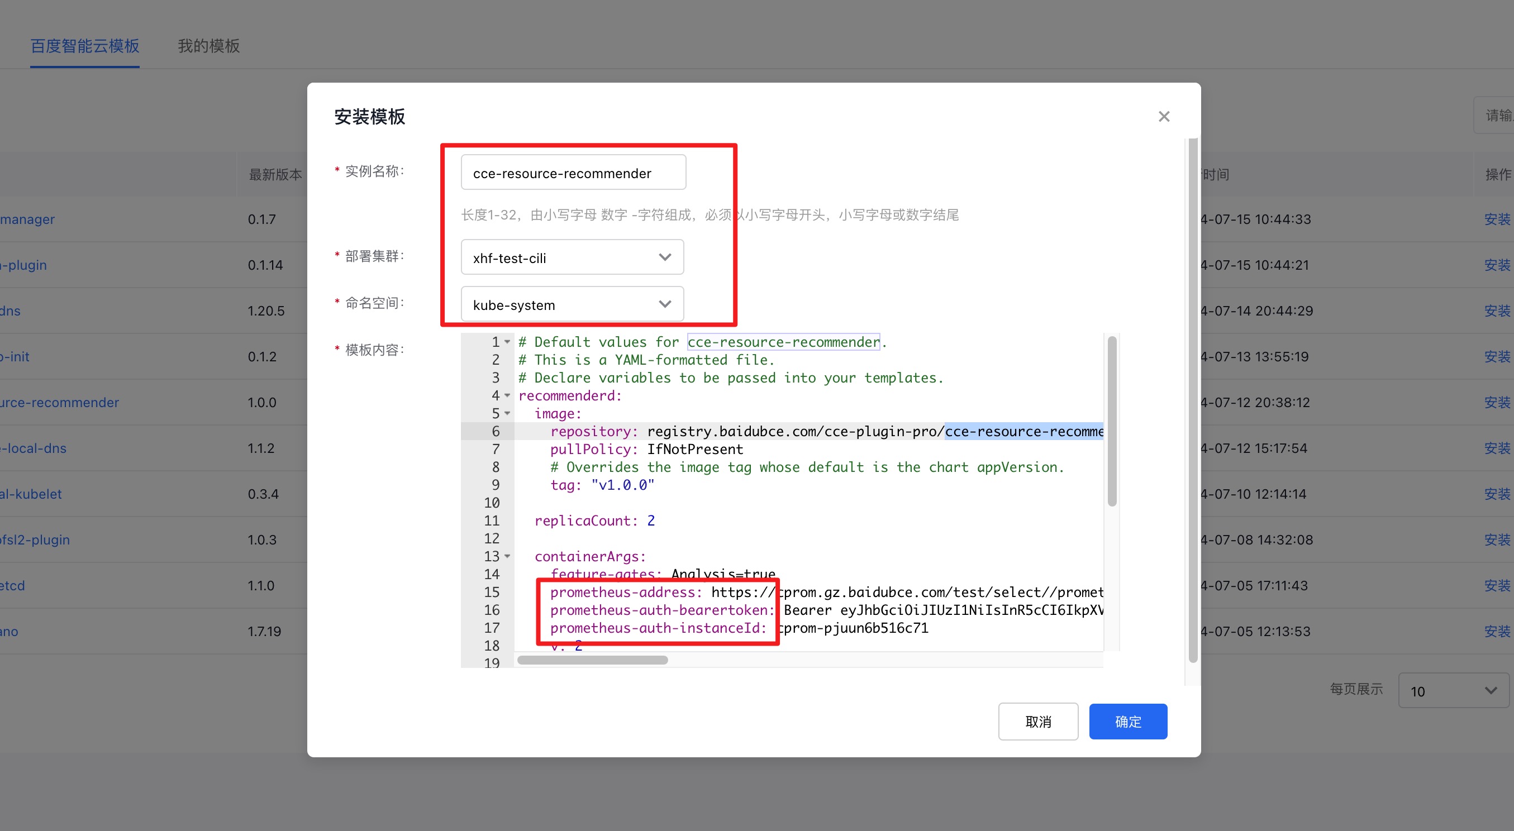This screenshot has height=831, width=1514.
Task: Click the editor horizontal scrollbar thumb
Action: [x=592, y=660]
